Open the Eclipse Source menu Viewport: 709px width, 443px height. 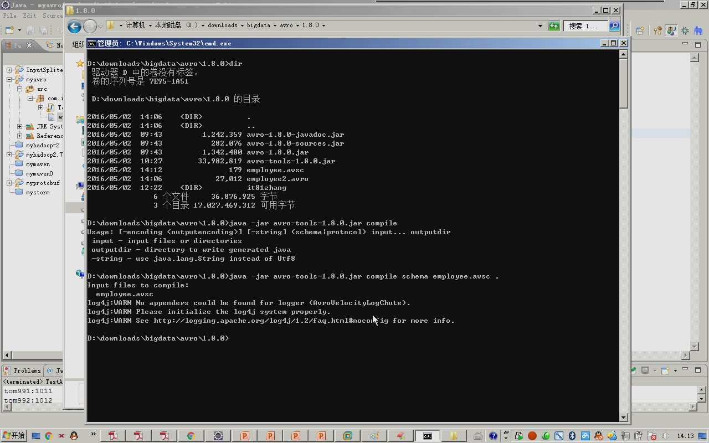click(53, 16)
